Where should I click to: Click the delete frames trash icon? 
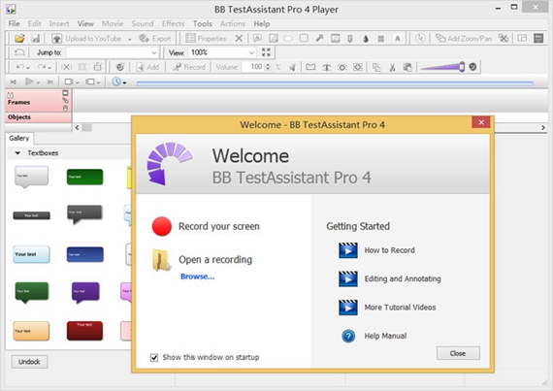coord(97,67)
